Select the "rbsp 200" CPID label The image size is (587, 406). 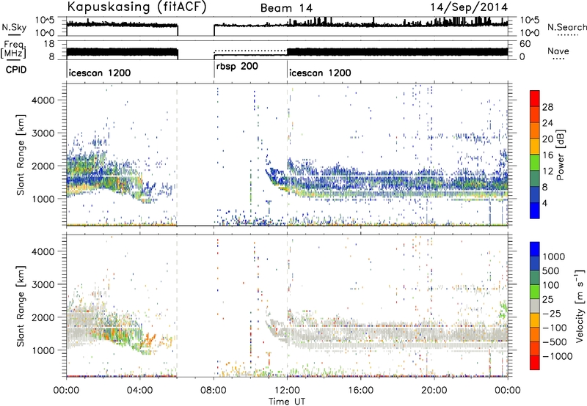[237, 67]
